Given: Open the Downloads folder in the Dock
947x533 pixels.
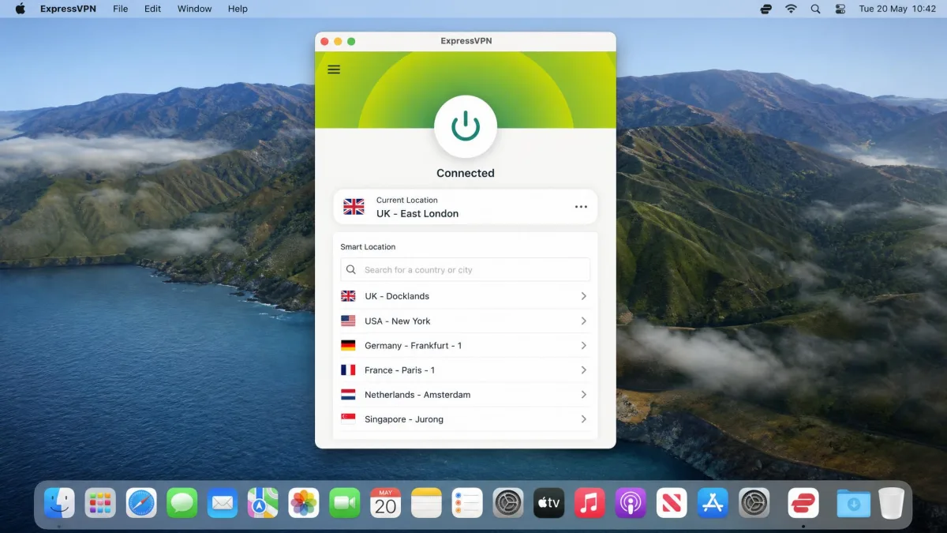Looking at the screenshot, I should tap(853, 503).
